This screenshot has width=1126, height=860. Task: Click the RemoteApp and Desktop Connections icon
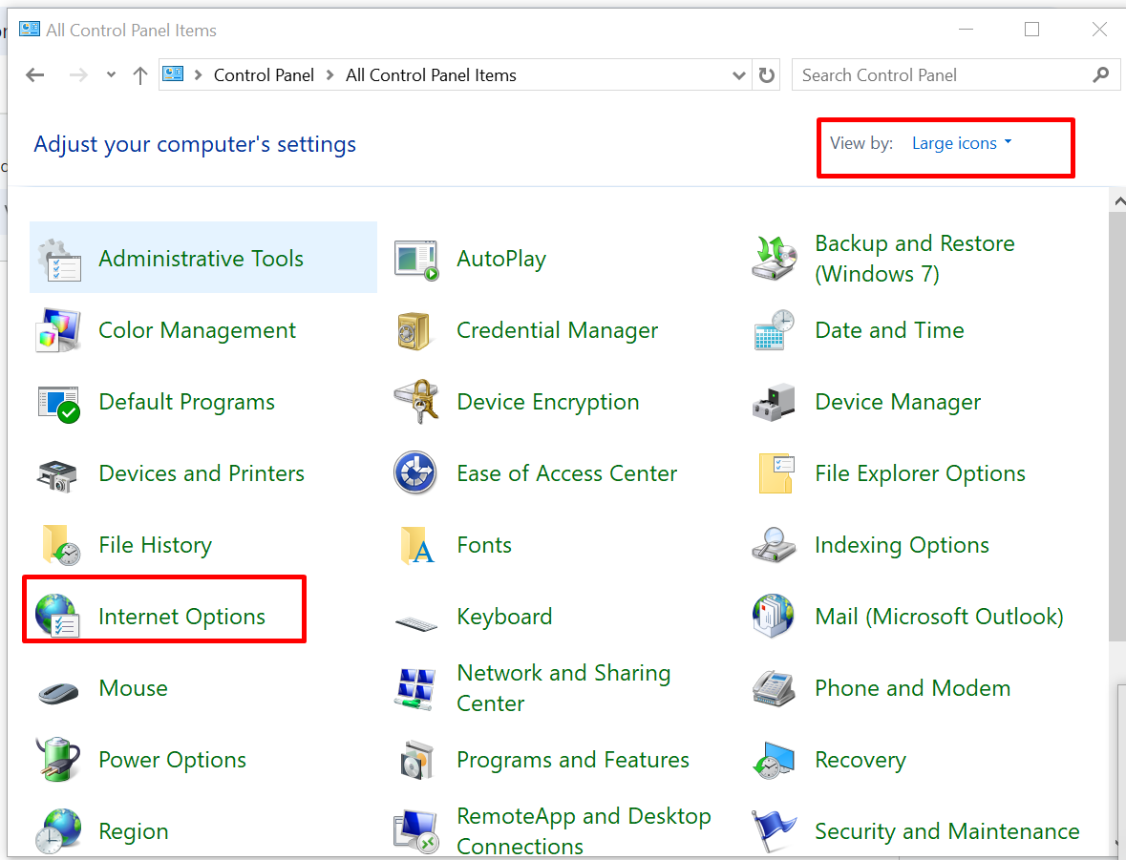(x=416, y=831)
